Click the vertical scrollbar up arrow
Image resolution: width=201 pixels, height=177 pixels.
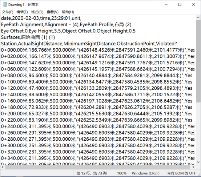tap(198, 17)
